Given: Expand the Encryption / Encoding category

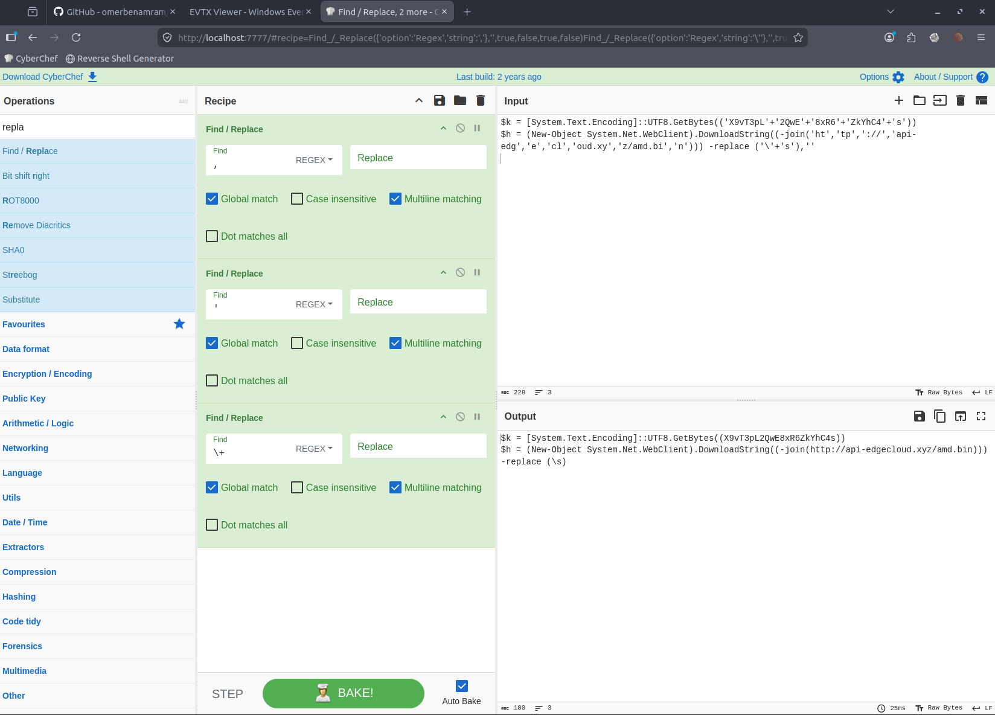Looking at the screenshot, I should point(97,374).
